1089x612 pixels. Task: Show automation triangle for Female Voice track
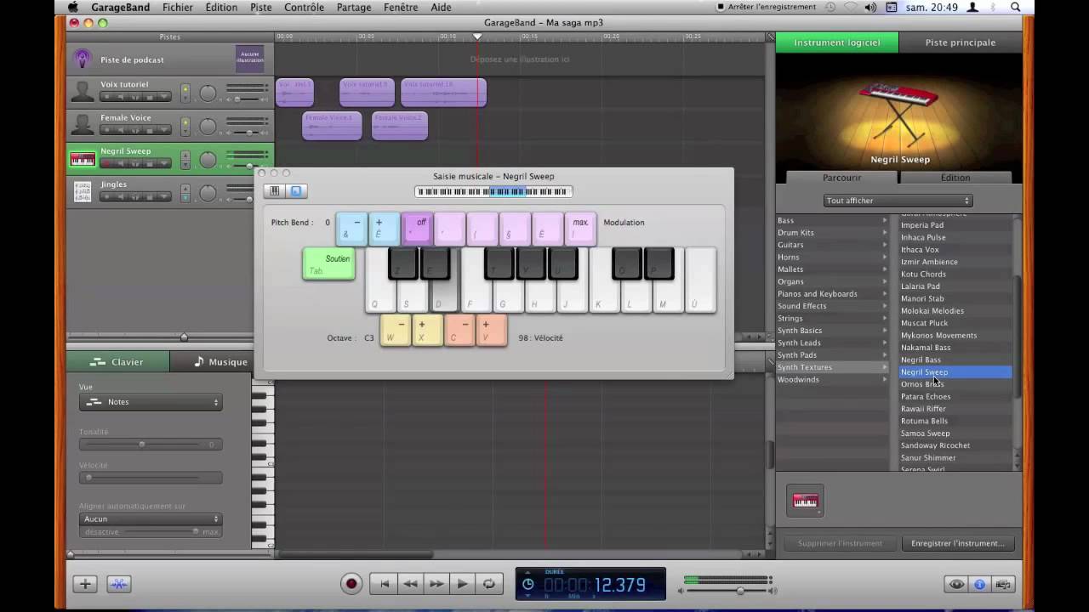[164, 130]
